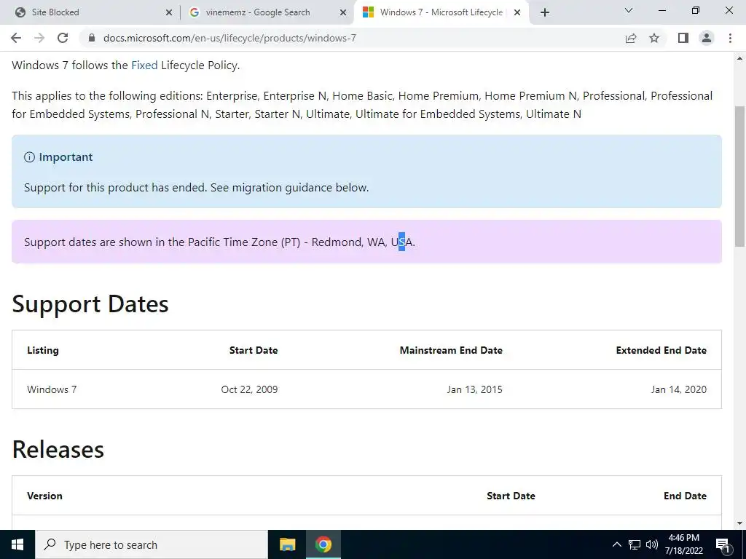Click the End Date header in Releases table
This screenshot has height=559, width=746.
click(685, 496)
